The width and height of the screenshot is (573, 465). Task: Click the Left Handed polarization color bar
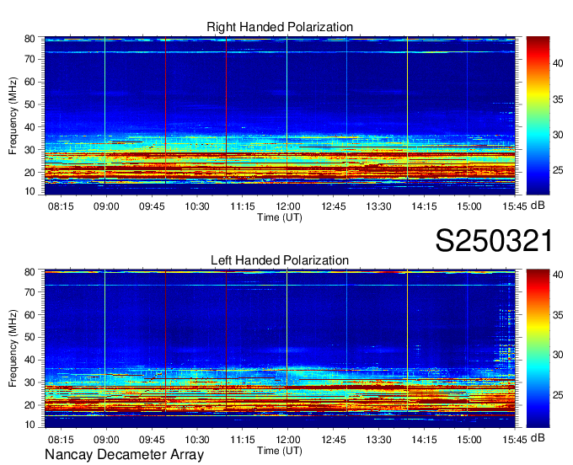click(x=538, y=349)
